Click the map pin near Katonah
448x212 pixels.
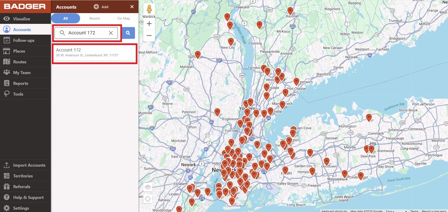pos(290,11)
